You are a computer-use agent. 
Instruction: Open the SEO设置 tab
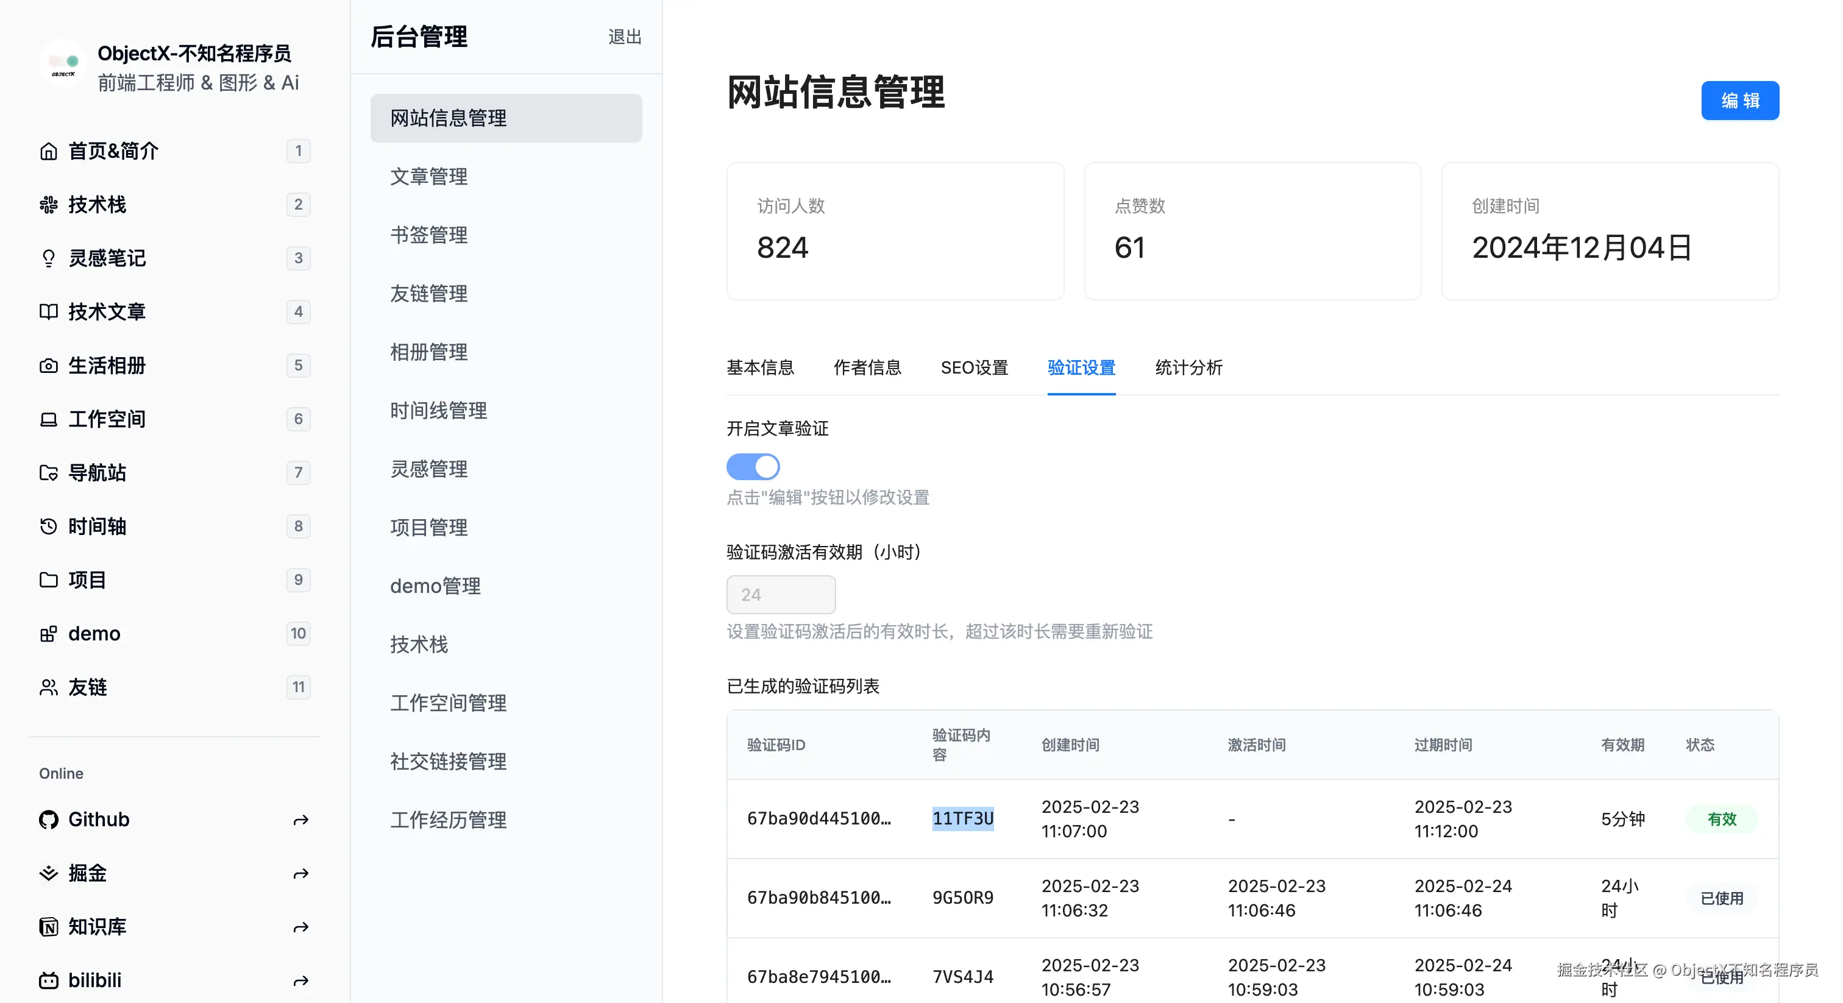pos(974,367)
